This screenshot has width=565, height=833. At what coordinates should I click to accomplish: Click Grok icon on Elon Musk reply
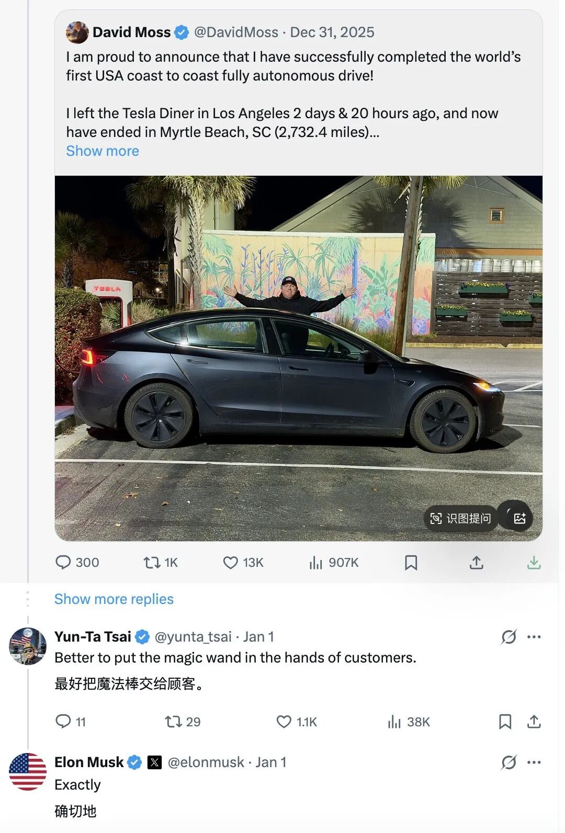[508, 762]
